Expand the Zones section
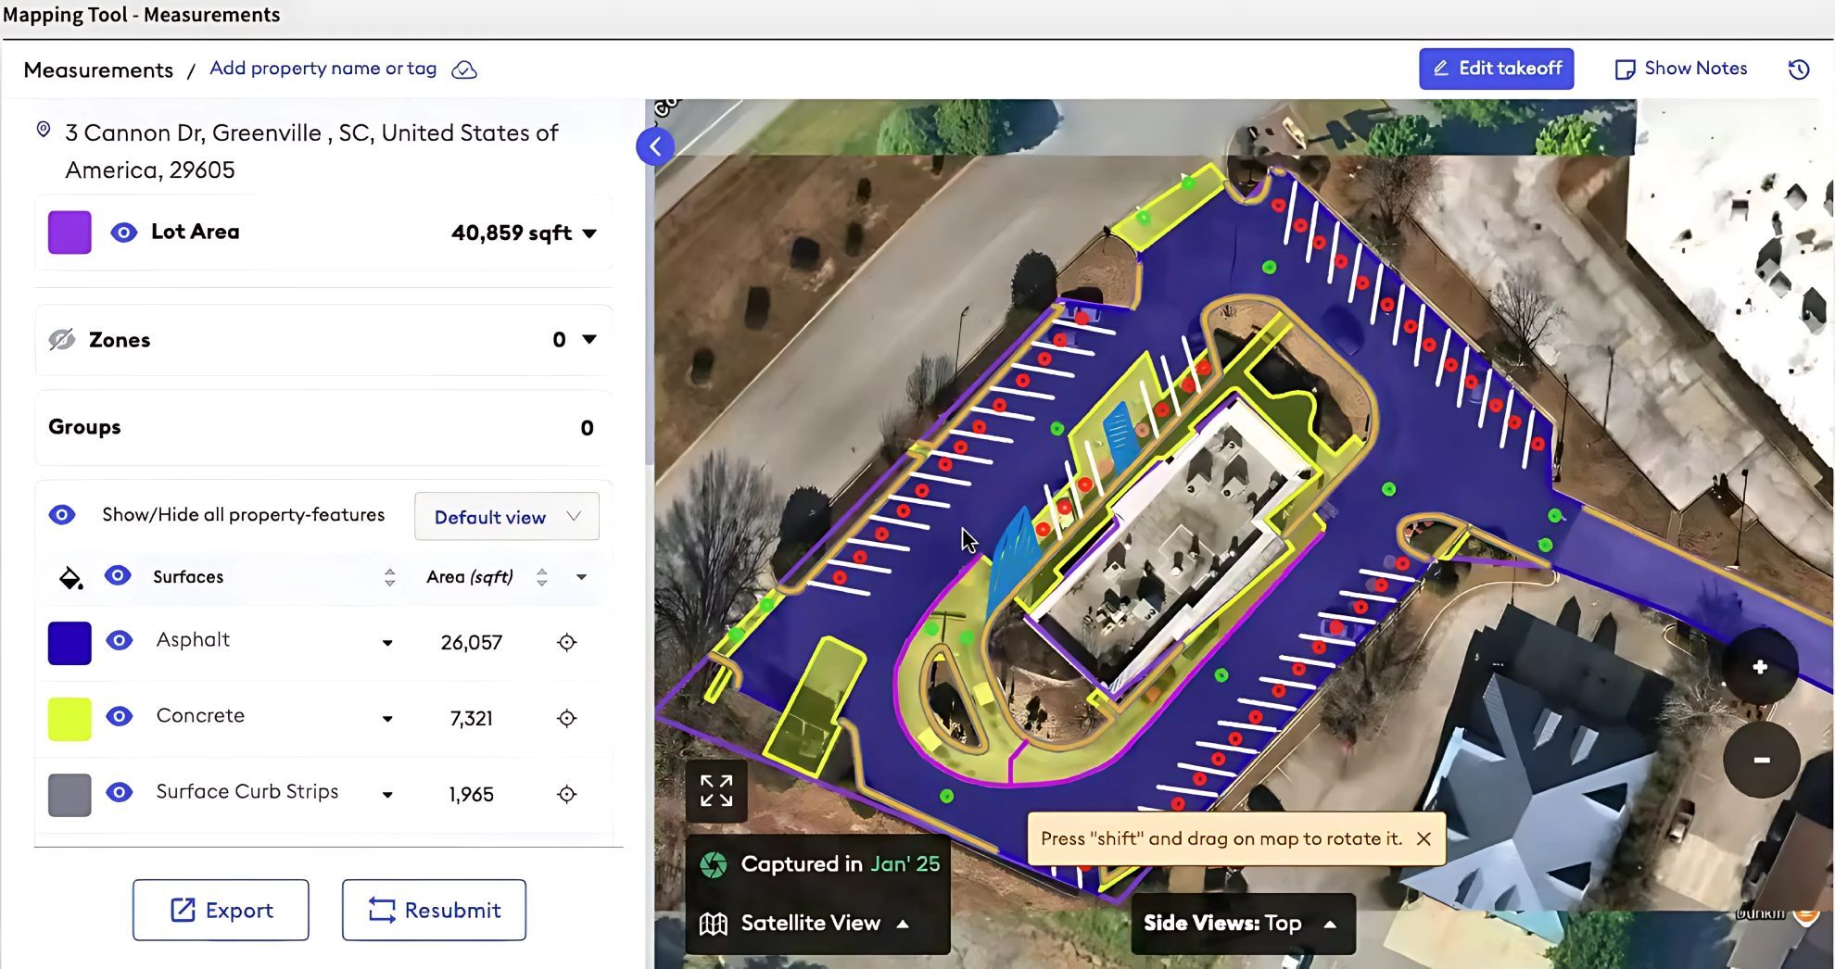The width and height of the screenshot is (1835, 969). point(588,340)
